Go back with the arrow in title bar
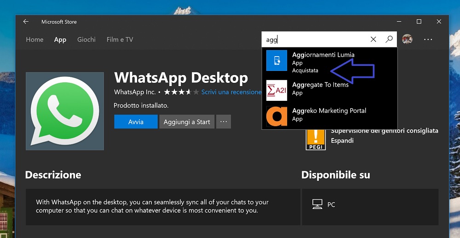The height and width of the screenshot is (238, 460). (x=26, y=22)
